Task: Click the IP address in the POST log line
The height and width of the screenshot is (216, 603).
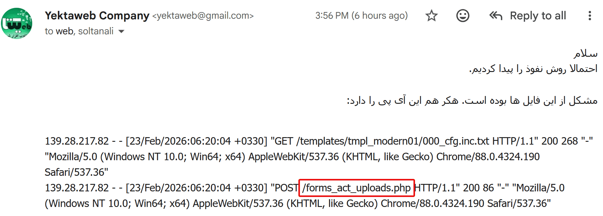Action: (x=77, y=188)
